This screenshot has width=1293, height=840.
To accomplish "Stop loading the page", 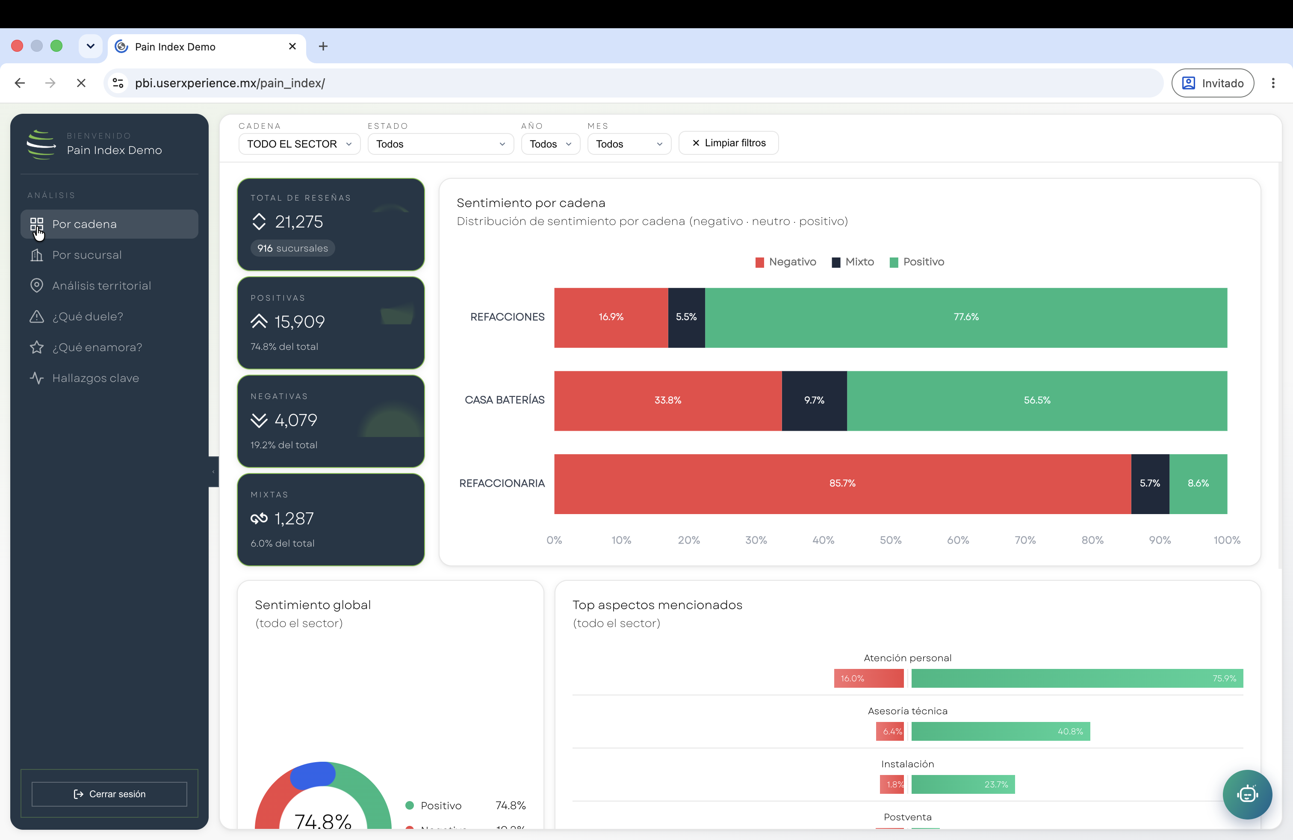I will point(81,83).
